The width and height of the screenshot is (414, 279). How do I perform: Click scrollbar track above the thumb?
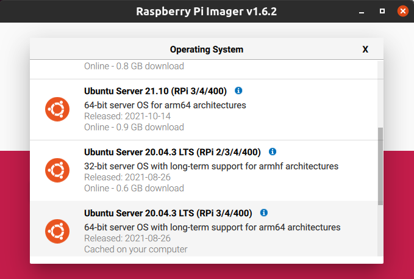380,94
